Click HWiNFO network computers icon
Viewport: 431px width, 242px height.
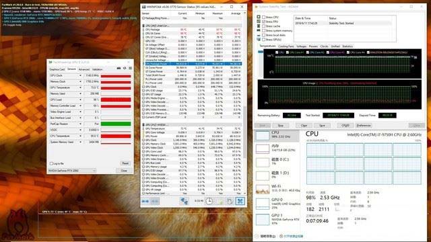(x=184, y=201)
